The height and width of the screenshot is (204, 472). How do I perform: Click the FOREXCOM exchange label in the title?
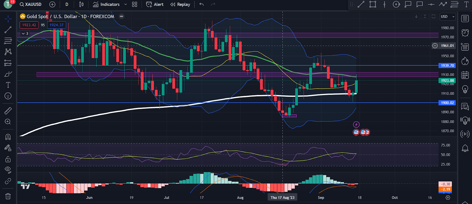[102, 16]
